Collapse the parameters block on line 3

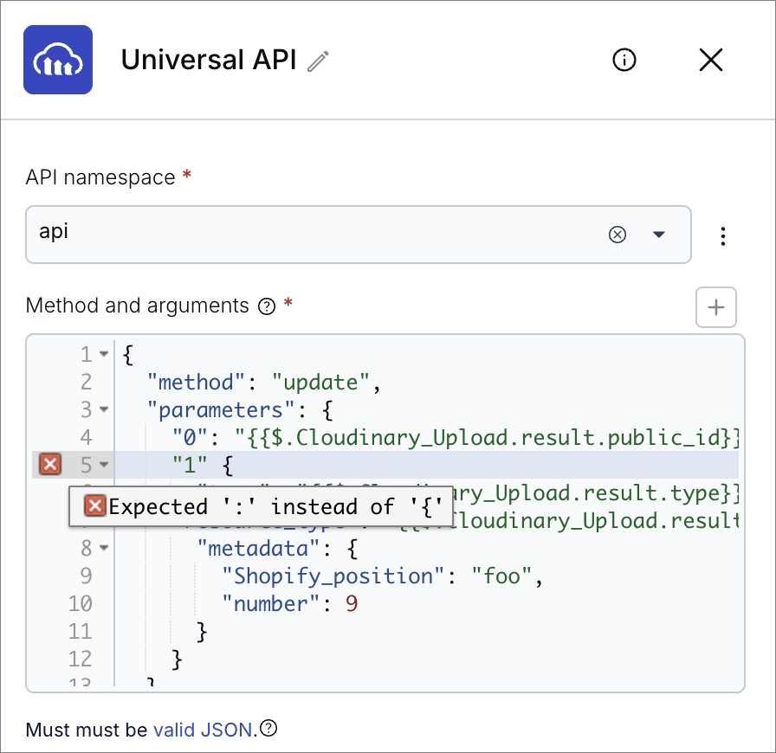click(x=103, y=409)
